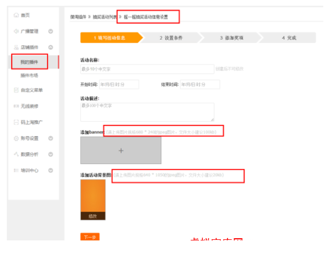Click the 账号设置 label text
Image resolution: width=328 pixels, height=253 pixels.
30,138
